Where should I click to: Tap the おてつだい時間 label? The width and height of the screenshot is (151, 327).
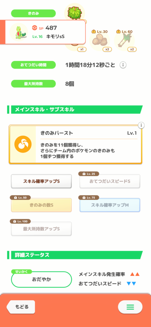point(34,65)
